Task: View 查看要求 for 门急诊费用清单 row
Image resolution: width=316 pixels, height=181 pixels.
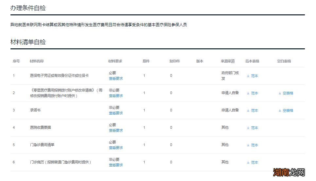Action: pyautogui.click(x=116, y=148)
